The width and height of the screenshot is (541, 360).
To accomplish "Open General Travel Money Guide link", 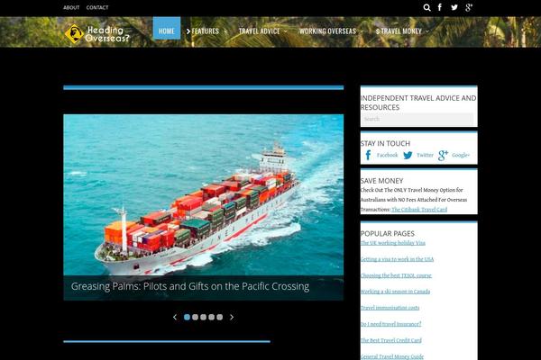I will coord(392,356).
